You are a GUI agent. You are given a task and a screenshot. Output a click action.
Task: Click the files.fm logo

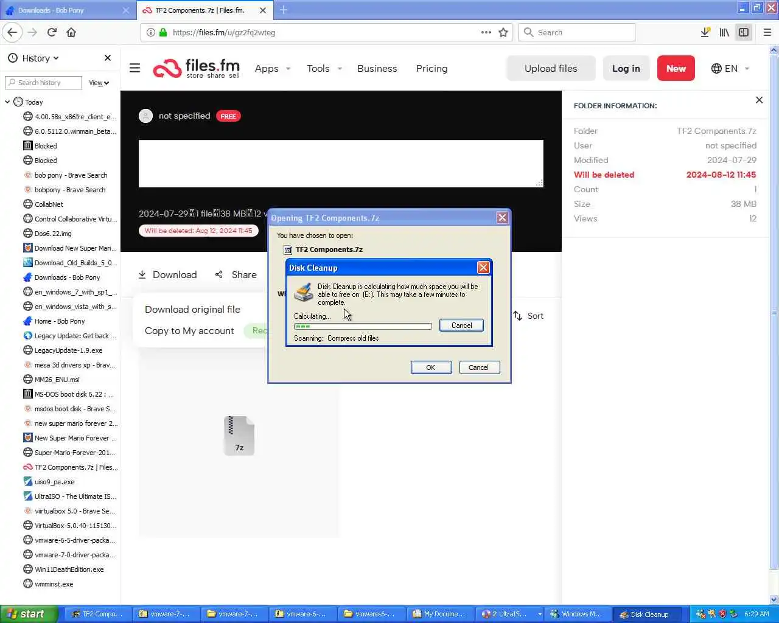(197, 68)
